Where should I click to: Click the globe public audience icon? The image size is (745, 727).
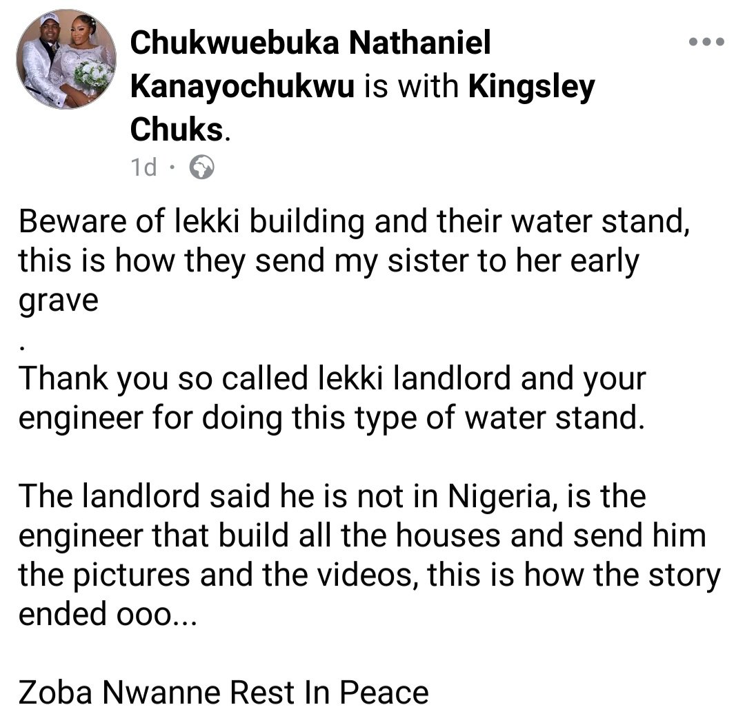[201, 167]
